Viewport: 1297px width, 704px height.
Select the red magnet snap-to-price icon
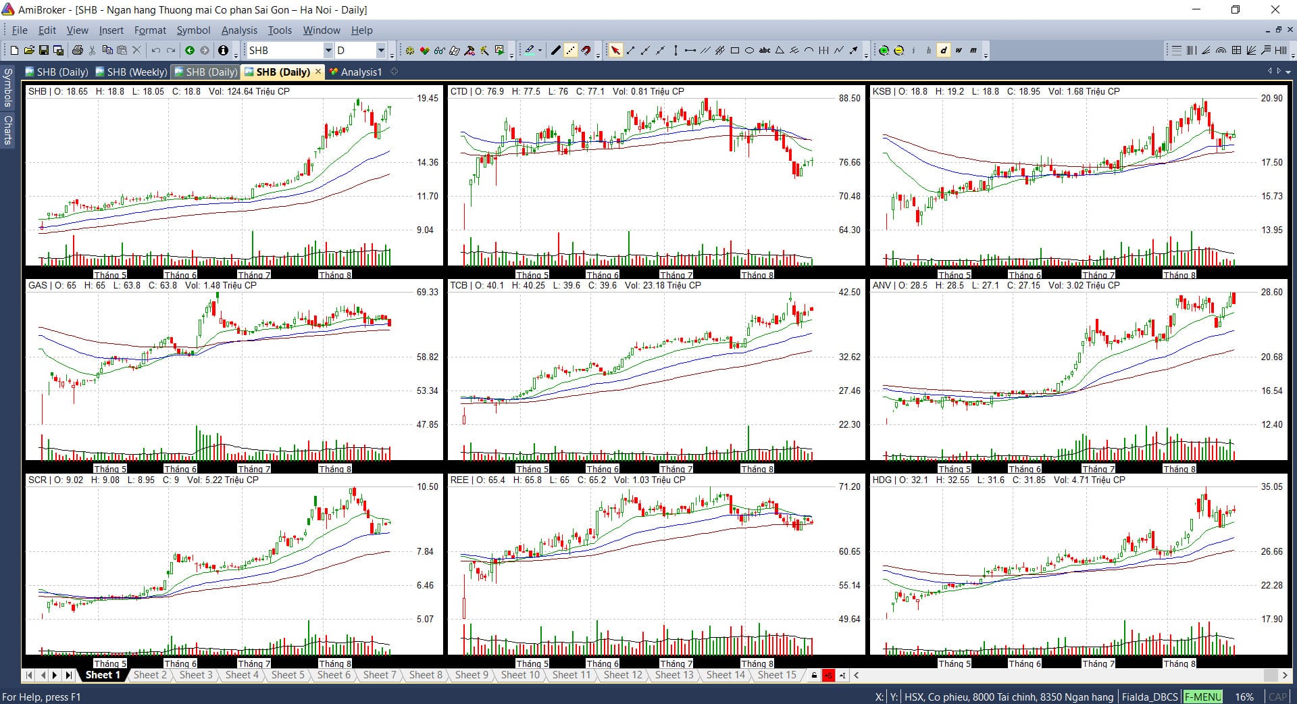586,51
